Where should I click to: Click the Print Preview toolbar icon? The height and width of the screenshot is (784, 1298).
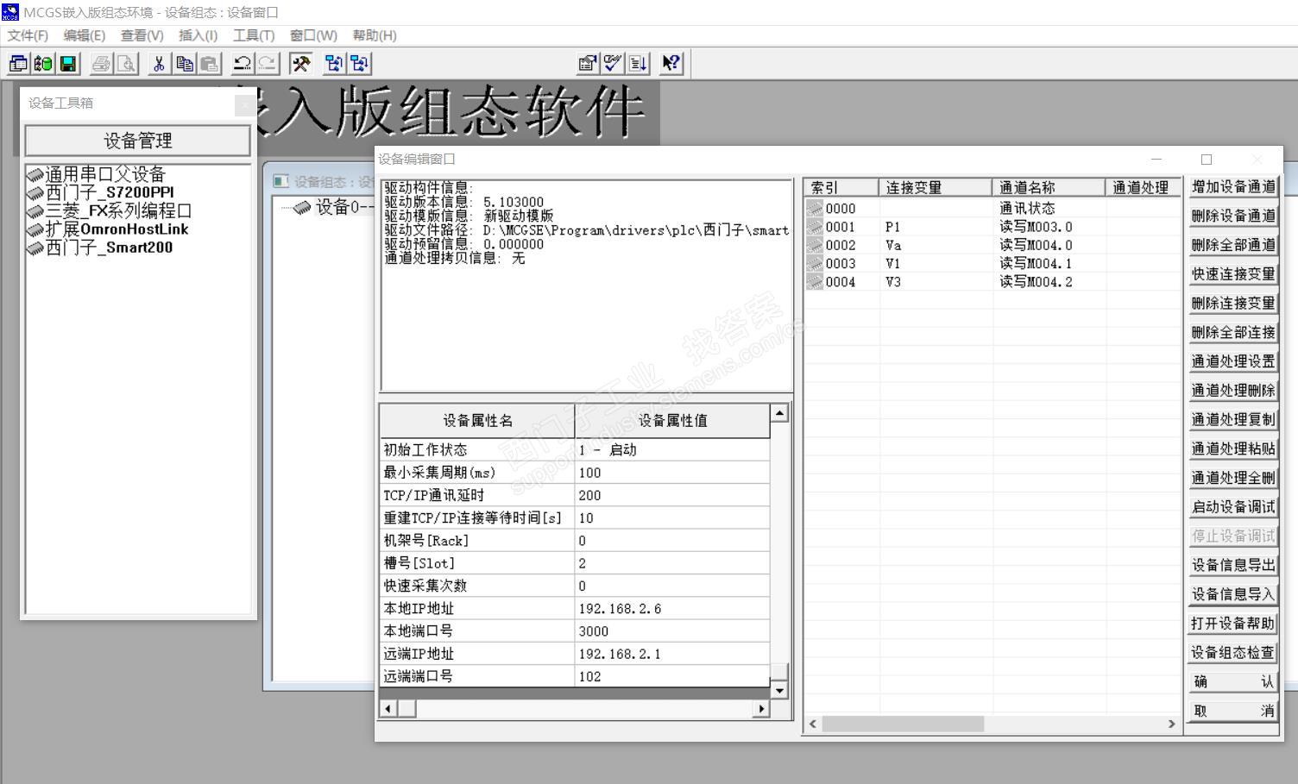click(127, 63)
